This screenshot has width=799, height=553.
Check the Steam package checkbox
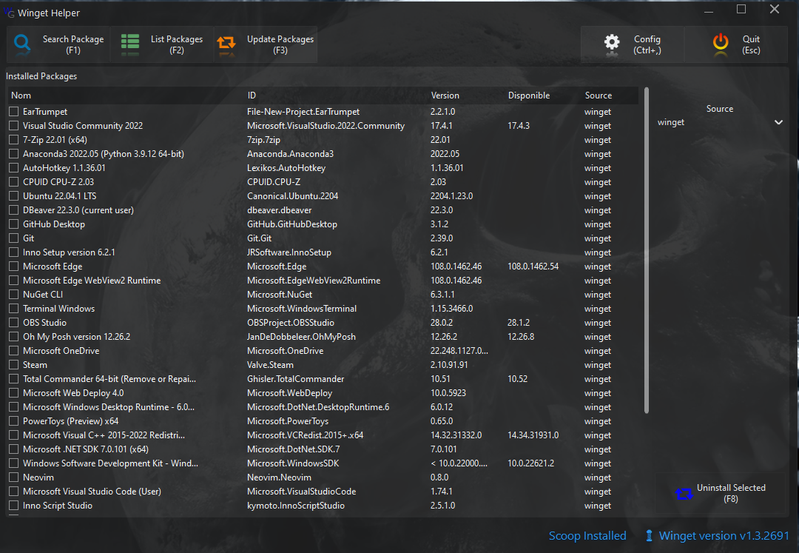click(x=14, y=365)
